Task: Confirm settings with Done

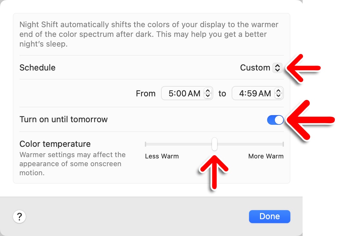Action: point(270,216)
